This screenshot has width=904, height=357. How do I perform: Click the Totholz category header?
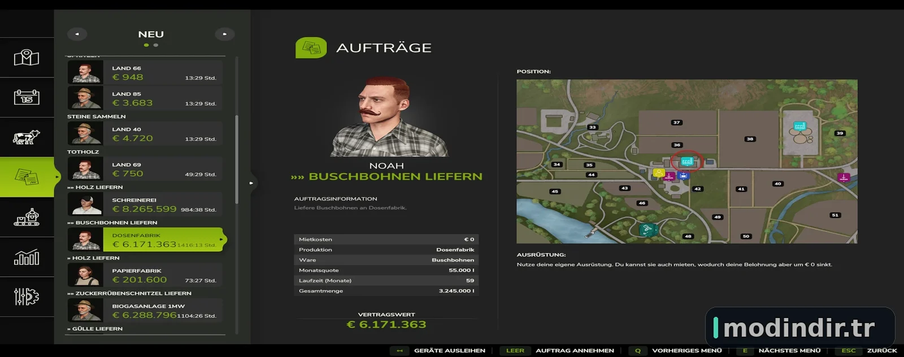point(83,152)
